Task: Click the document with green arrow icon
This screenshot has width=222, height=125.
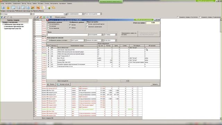Action: [49, 7]
